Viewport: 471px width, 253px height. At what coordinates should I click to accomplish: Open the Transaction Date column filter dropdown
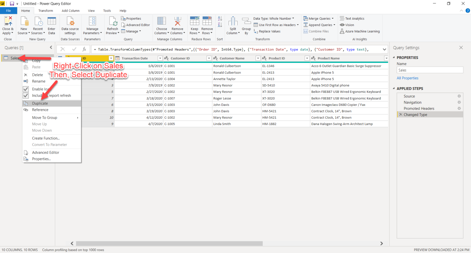160,58
